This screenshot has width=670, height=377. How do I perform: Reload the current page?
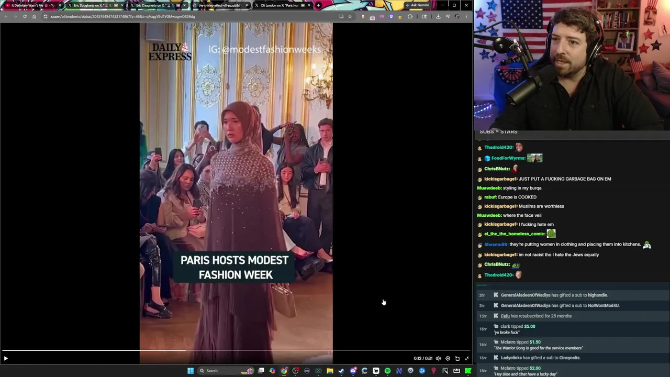[25, 16]
